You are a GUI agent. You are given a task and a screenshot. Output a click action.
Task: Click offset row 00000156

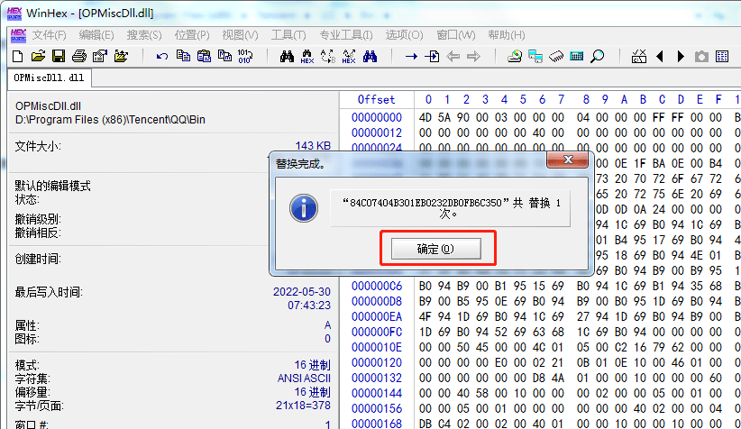[377, 408]
